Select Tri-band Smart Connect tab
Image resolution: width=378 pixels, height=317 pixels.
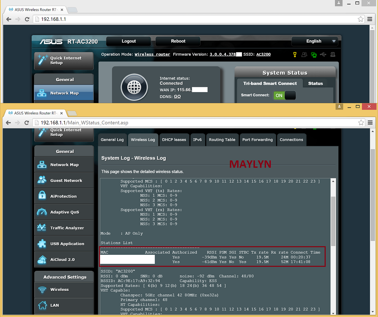point(270,83)
